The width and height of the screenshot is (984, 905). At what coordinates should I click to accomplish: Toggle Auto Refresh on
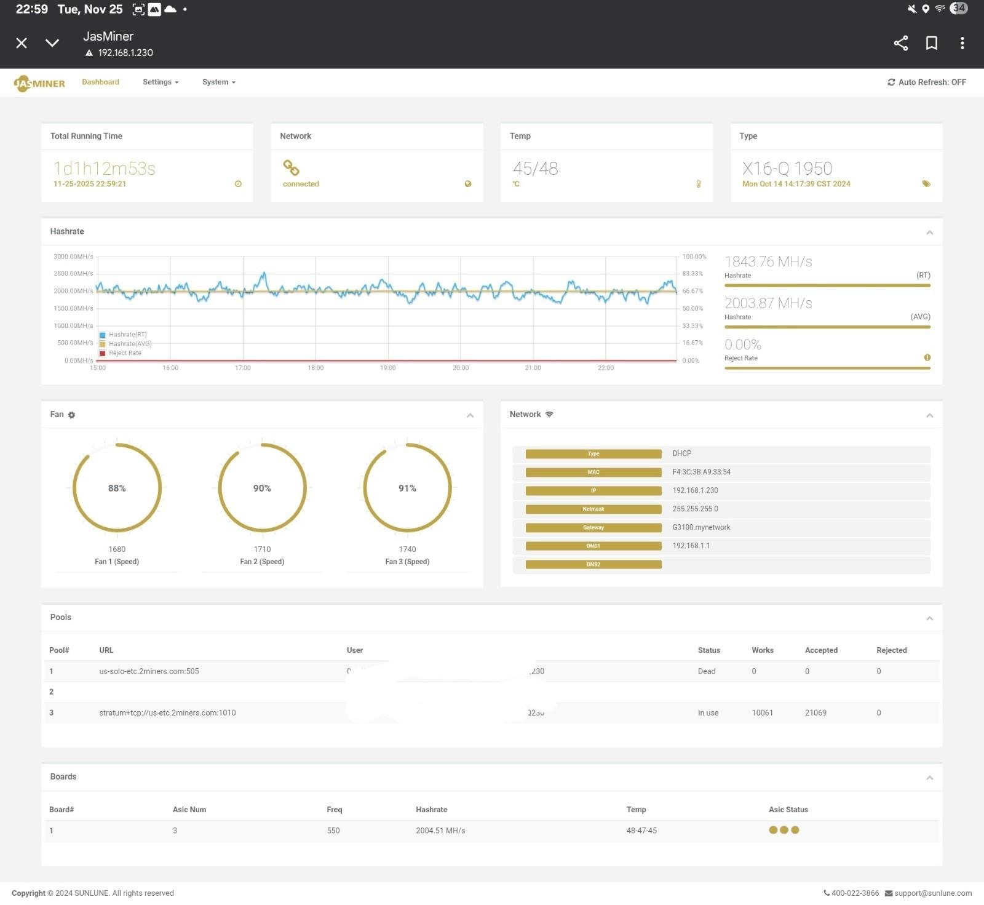(926, 82)
